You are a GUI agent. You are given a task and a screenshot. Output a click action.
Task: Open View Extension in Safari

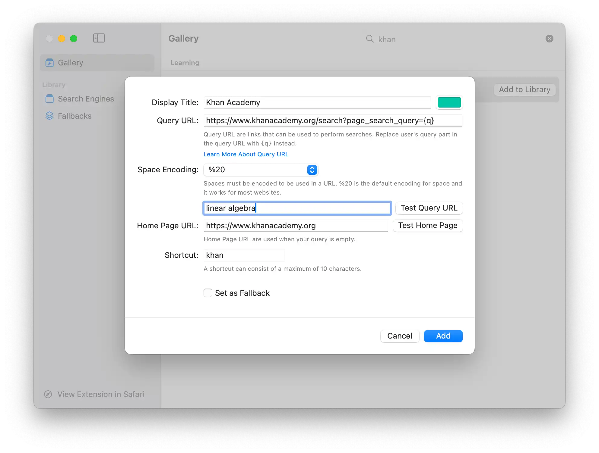point(100,394)
